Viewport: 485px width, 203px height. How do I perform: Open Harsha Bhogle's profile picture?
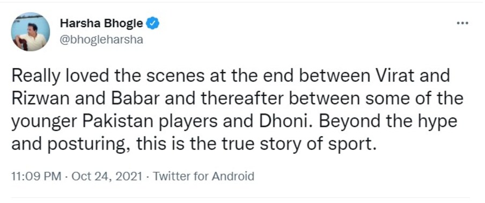coord(30,32)
